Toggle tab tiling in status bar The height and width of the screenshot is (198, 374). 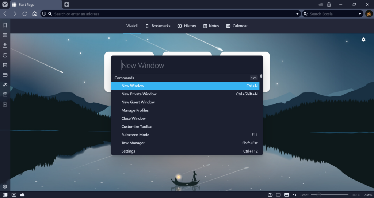point(278,195)
